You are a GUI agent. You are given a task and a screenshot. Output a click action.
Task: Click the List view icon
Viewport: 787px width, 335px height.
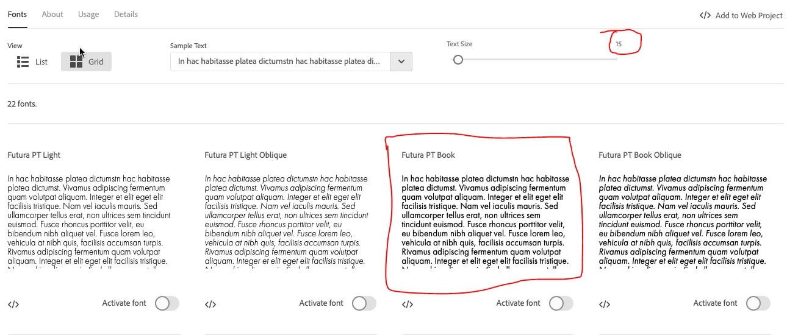click(x=23, y=62)
